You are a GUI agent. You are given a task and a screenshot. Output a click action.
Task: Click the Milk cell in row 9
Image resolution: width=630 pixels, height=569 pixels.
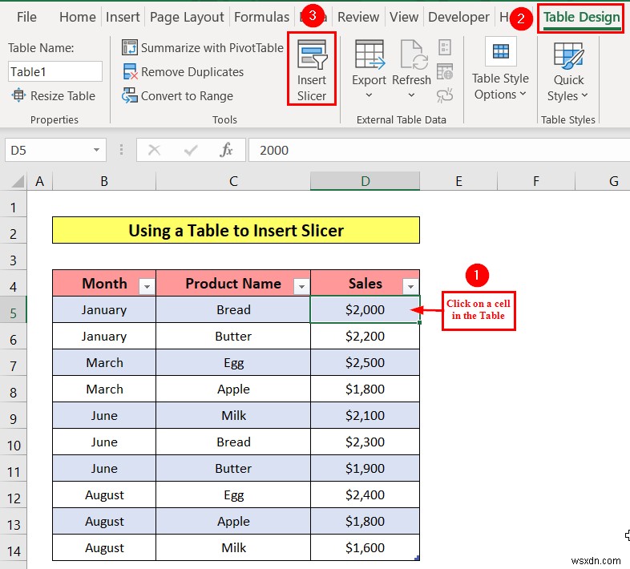coord(233,415)
